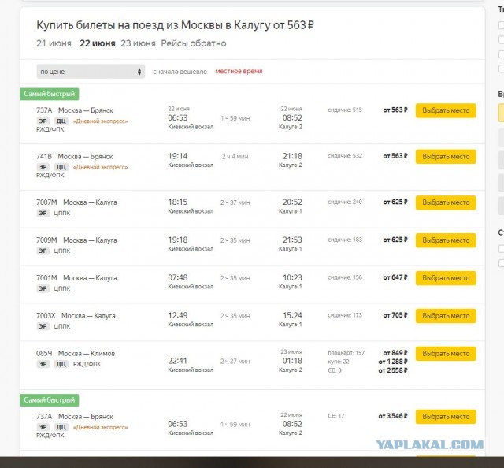Click the ДЦ badge on train 741В

click(61, 167)
